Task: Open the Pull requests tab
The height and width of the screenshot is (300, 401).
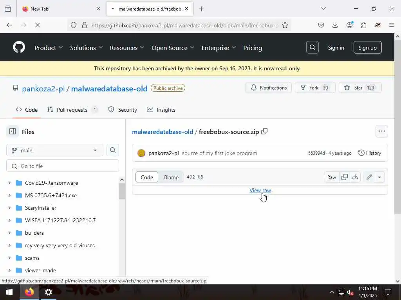Action: pos(72,110)
